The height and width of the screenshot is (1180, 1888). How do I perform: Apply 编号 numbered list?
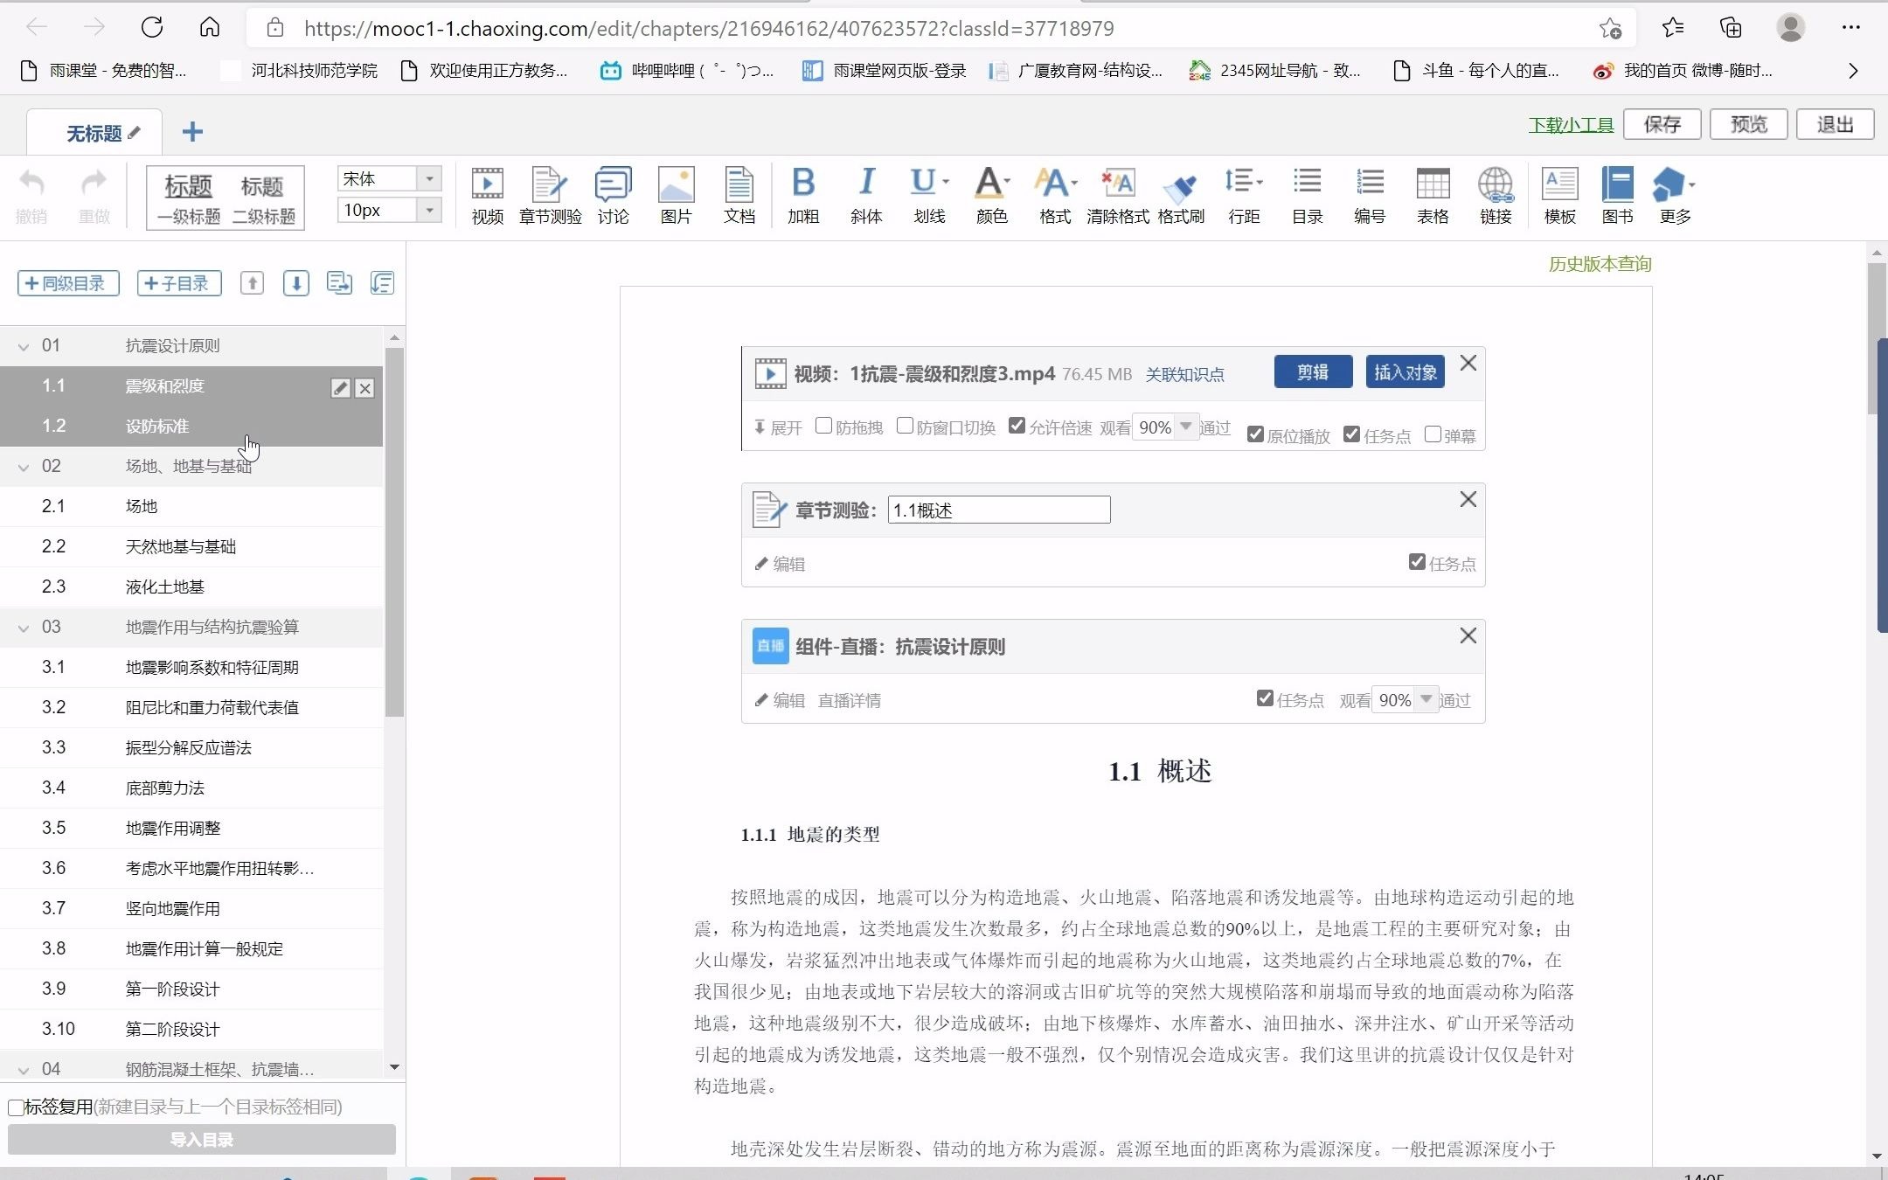pos(1370,196)
